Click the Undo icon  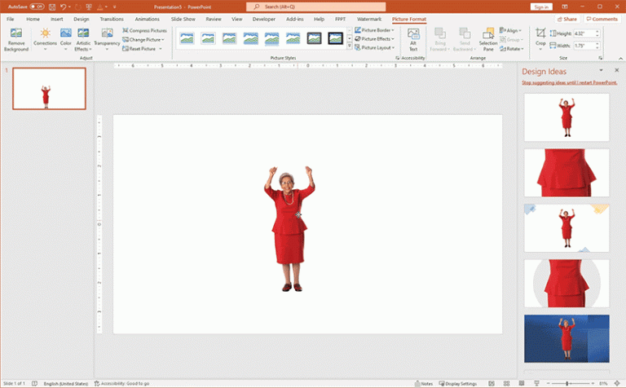click(63, 7)
